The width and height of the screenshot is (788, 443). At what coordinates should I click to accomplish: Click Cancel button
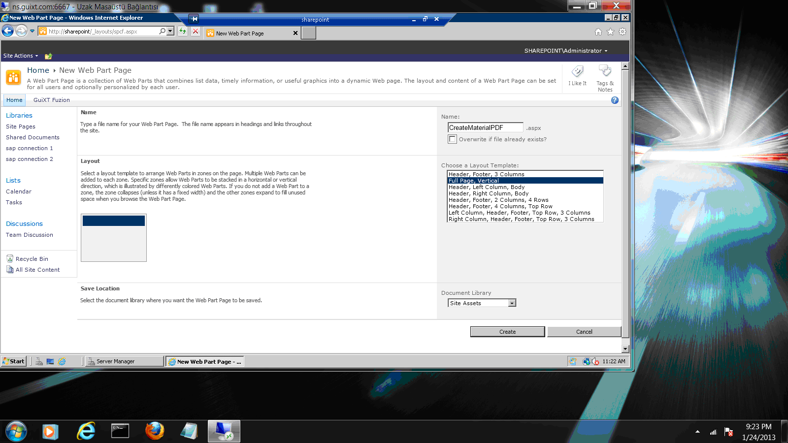(x=584, y=332)
